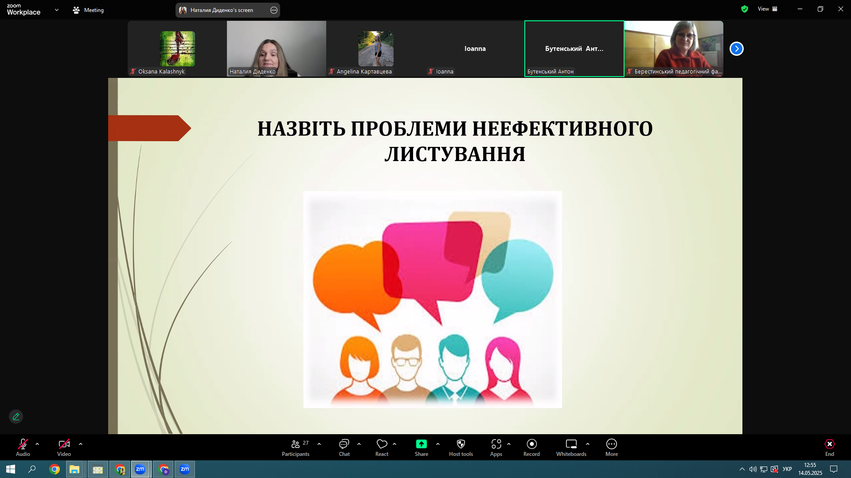Open the Zoom Workplace dropdown chevron
The height and width of the screenshot is (478, 851).
[x=57, y=10]
